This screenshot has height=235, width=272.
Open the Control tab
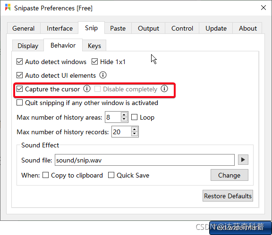182,28
